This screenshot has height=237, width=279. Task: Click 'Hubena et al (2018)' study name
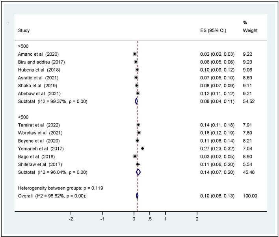tap(39, 70)
